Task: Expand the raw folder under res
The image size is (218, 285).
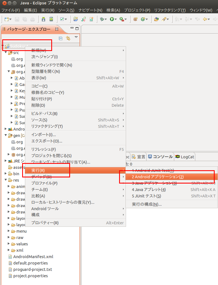Action: coord(9,237)
